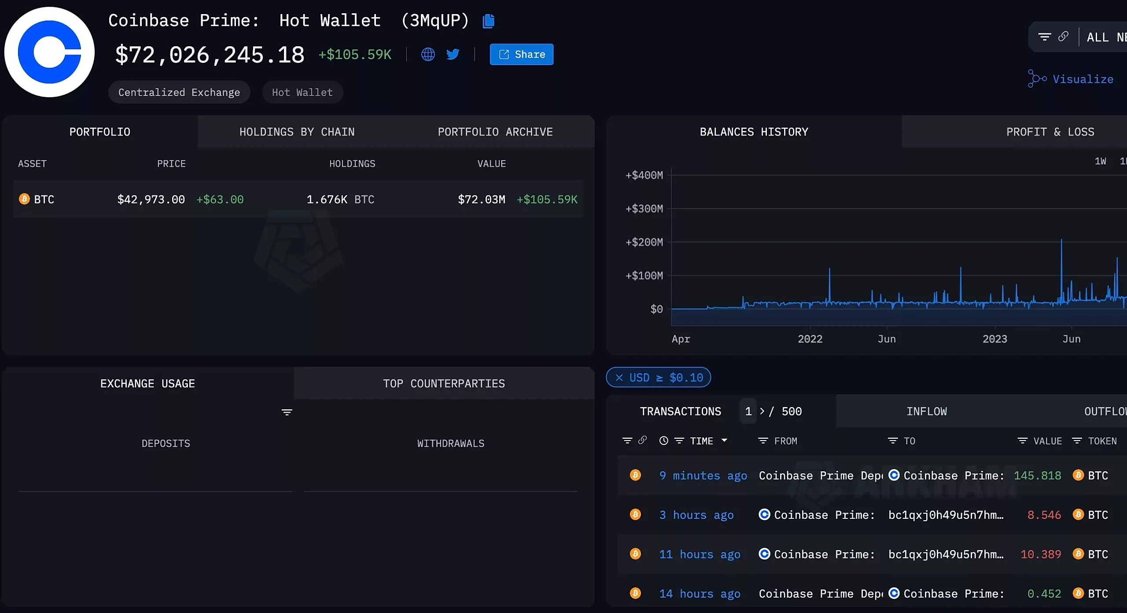Switch to the Portfolio tab
1127x613 pixels.
point(100,132)
